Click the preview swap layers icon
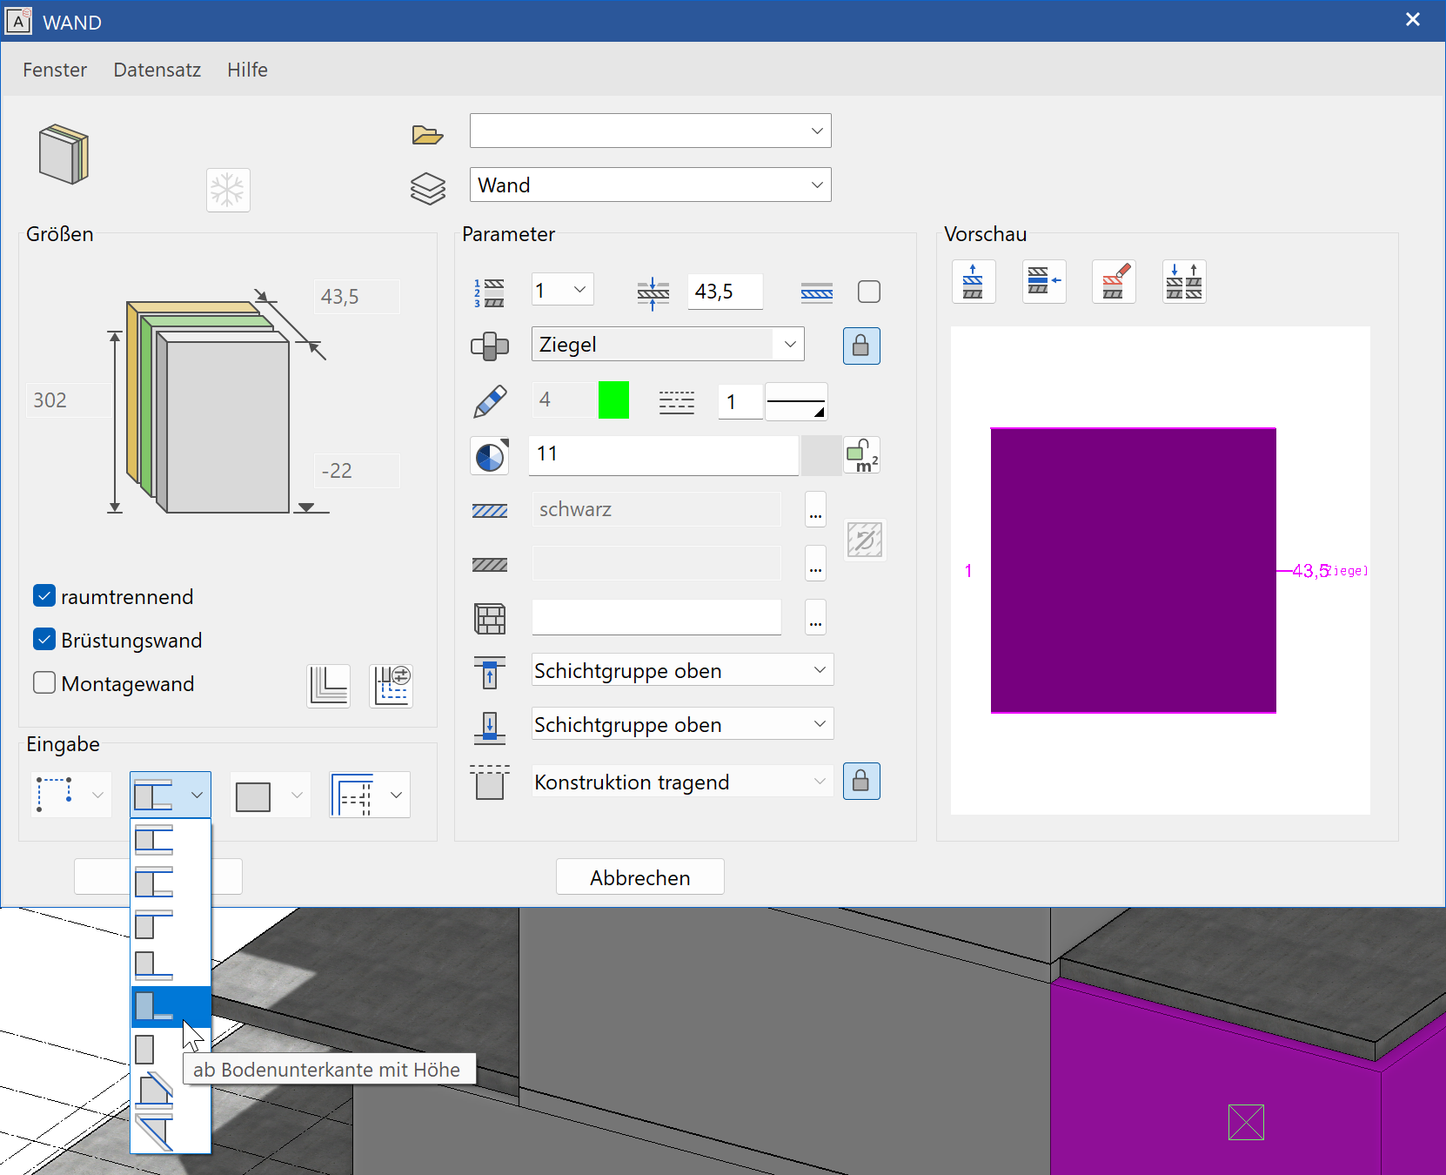Screen dimensions: 1446x1175 point(1184,282)
